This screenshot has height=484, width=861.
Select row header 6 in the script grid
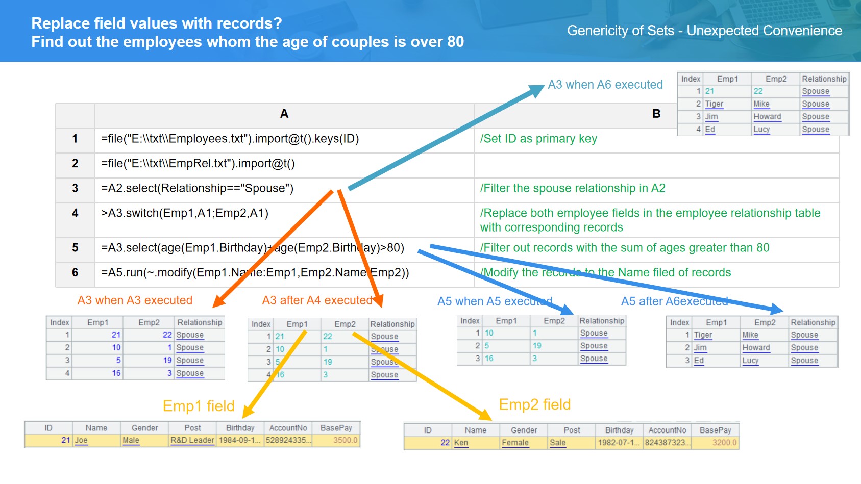coord(75,273)
